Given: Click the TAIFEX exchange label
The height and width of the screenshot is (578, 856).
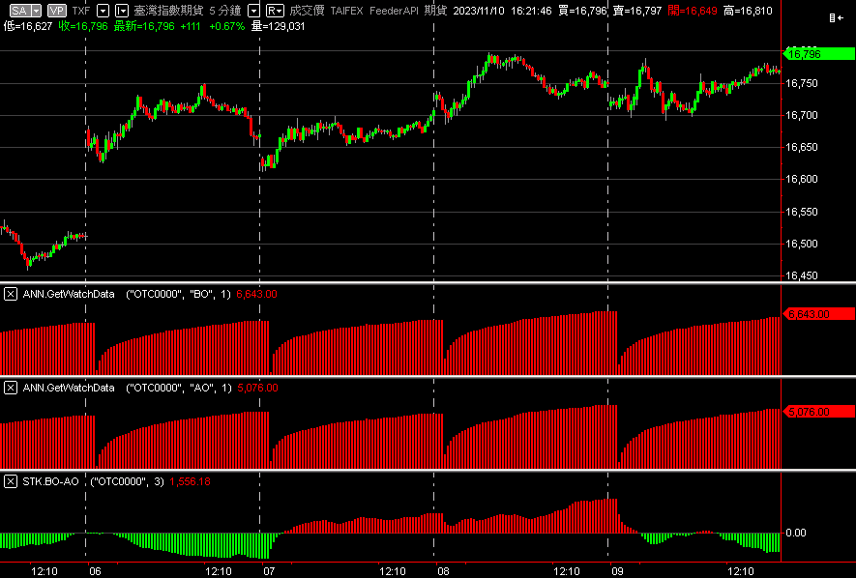Looking at the screenshot, I should pyautogui.click(x=346, y=11).
